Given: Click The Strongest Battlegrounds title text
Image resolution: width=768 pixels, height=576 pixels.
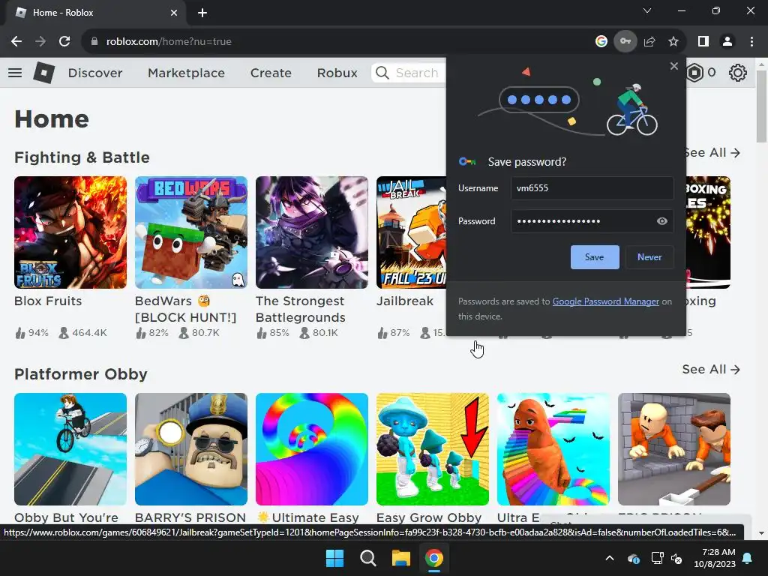Looking at the screenshot, I should pos(301,309).
